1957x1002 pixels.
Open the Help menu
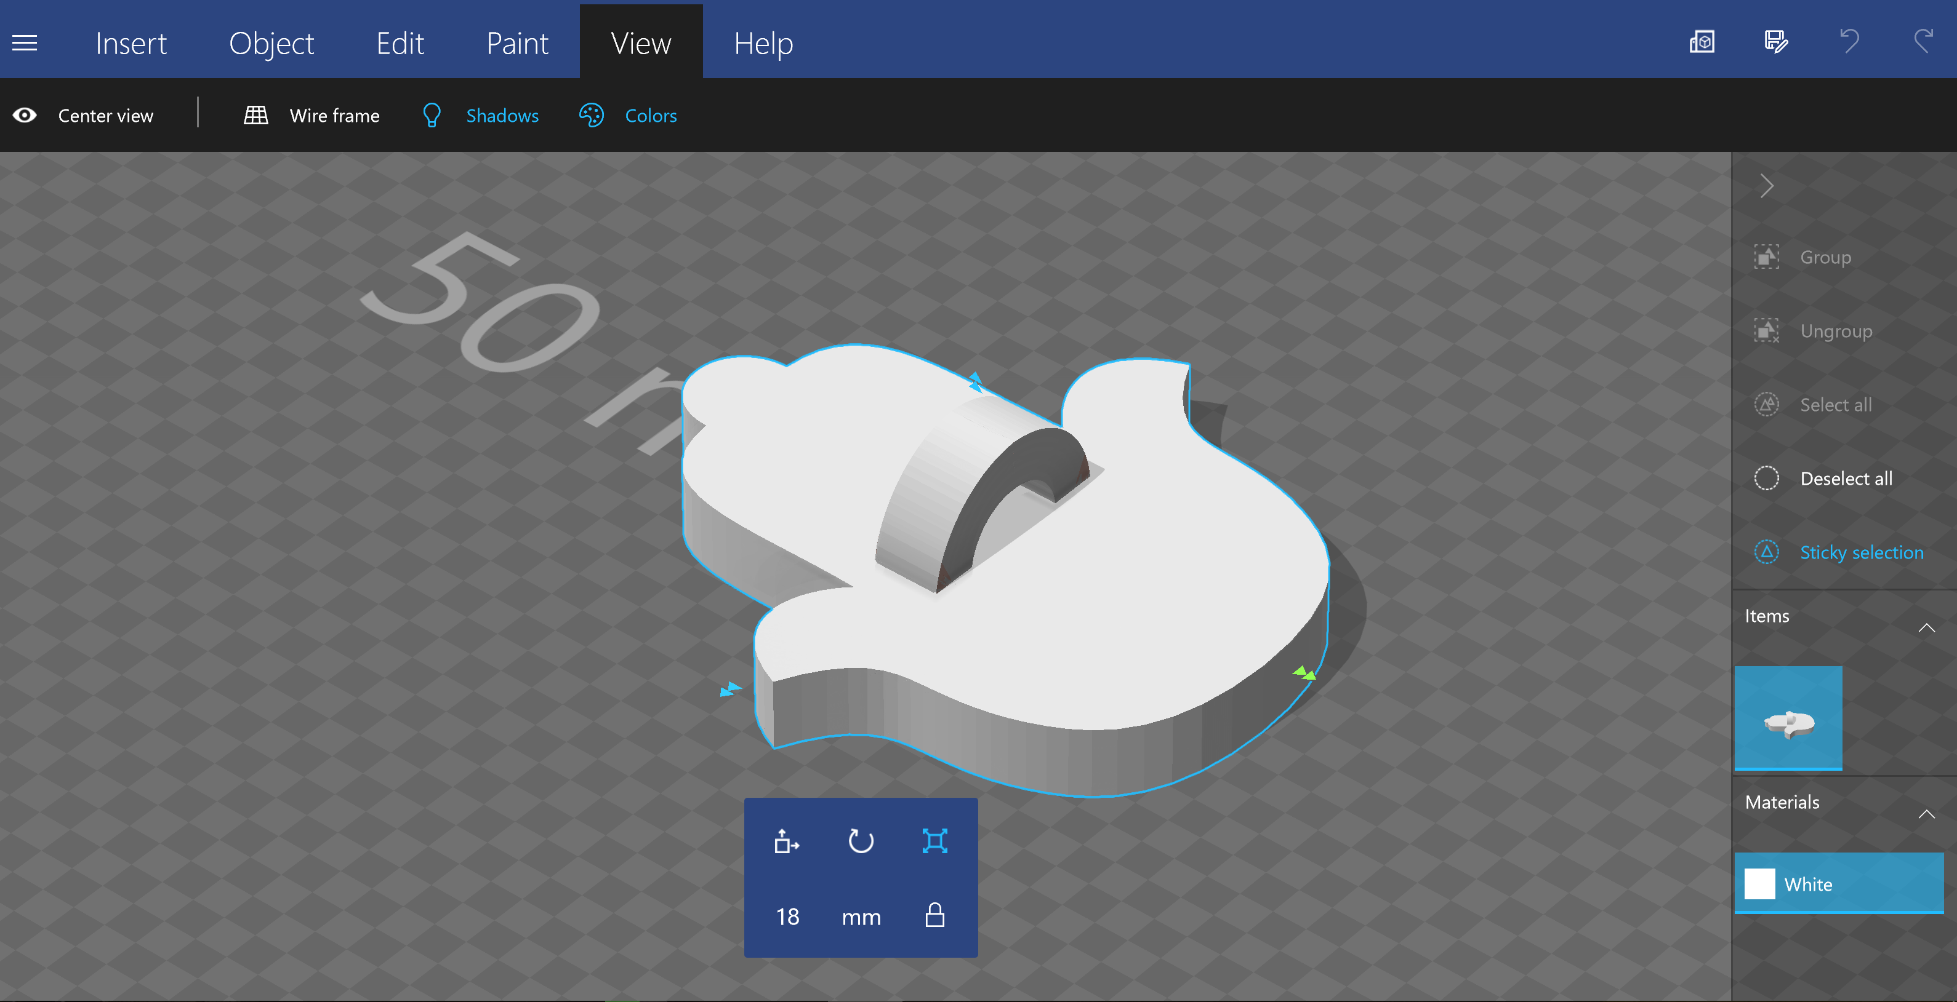click(x=763, y=43)
